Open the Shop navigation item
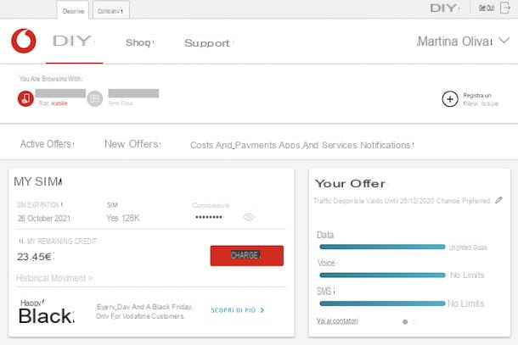This screenshot has height=345, width=518. (x=139, y=42)
